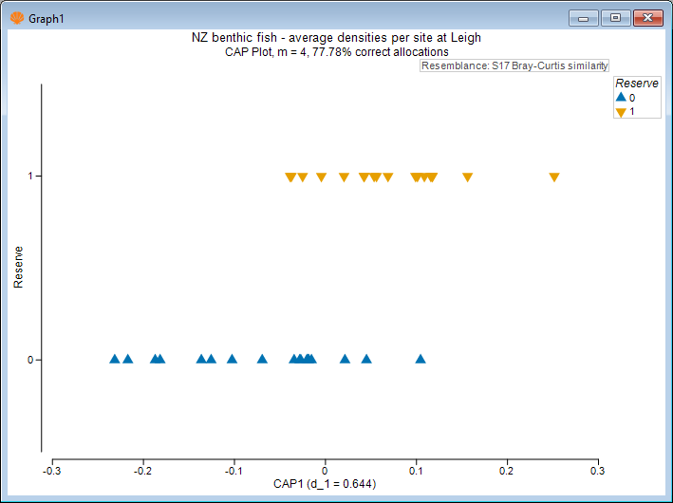This screenshot has width=673, height=503.
Task: Click the blue triangle legend symbol for 0
Action: pyautogui.click(x=621, y=97)
